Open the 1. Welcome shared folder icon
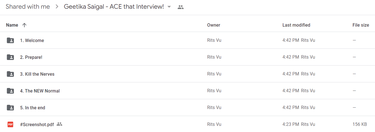 click(10, 40)
